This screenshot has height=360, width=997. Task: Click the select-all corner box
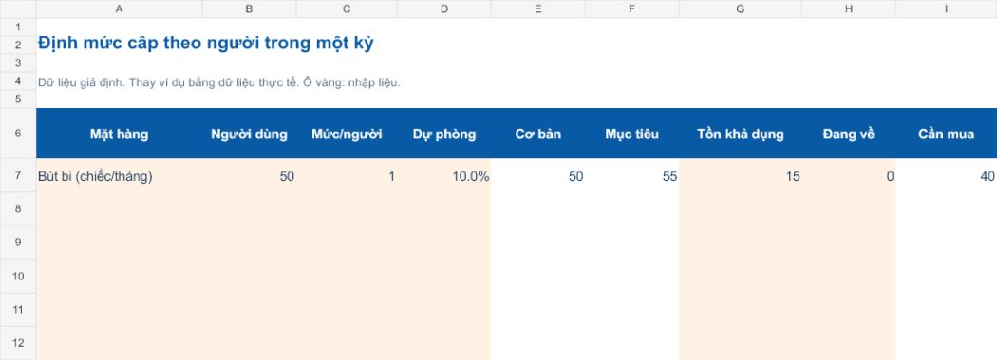[x=18, y=9]
